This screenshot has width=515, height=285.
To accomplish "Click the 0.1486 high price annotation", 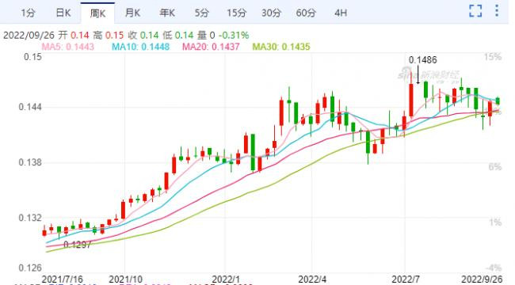I will (x=423, y=60).
